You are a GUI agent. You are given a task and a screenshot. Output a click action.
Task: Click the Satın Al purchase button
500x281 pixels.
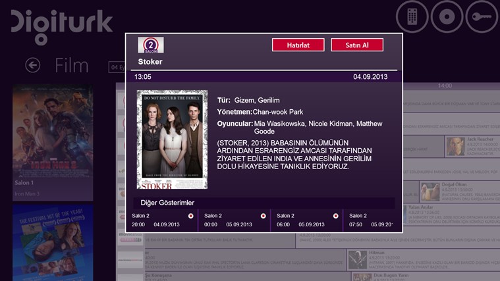(x=357, y=45)
